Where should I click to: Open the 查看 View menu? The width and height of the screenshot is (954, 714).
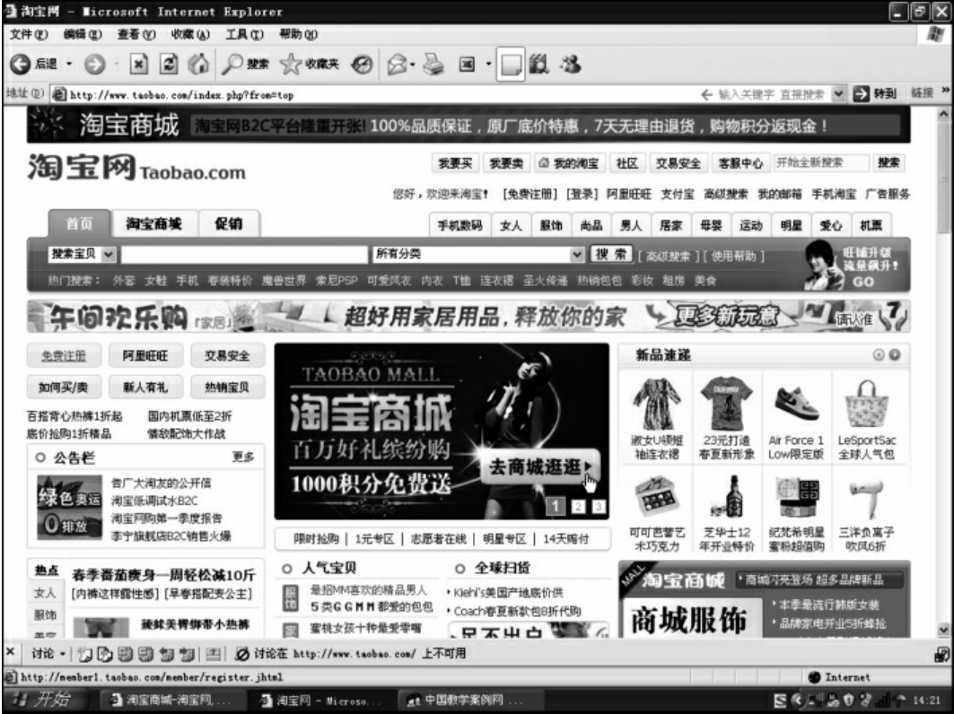pyautogui.click(x=136, y=34)
